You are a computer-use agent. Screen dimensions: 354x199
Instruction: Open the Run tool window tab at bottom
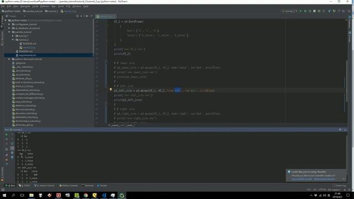point(11,186)
